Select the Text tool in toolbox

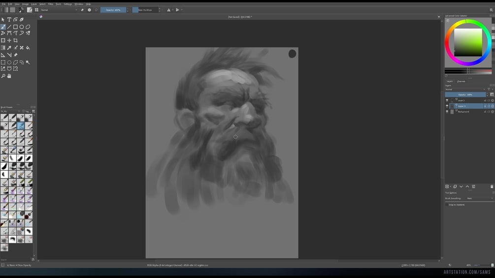[x=9, y=20]
